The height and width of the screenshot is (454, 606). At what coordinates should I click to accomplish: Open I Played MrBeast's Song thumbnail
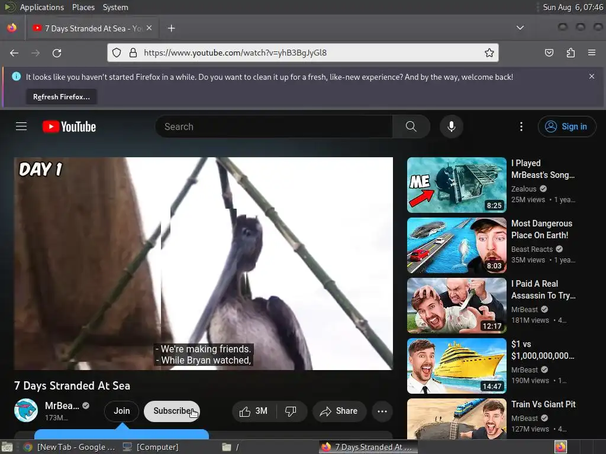click(457, 185)
